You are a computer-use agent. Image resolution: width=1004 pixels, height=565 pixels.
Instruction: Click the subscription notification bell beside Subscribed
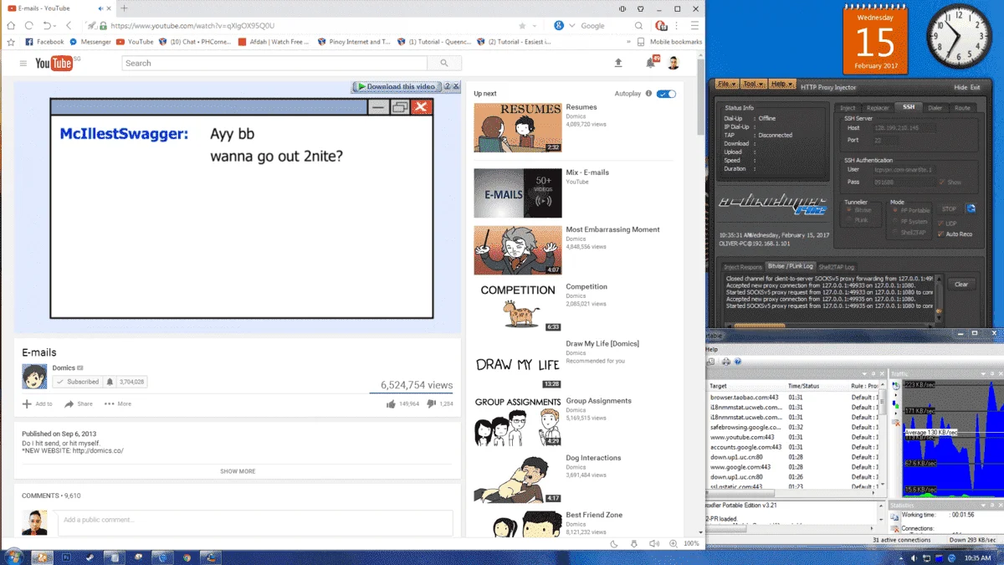(x=110, y=382)
